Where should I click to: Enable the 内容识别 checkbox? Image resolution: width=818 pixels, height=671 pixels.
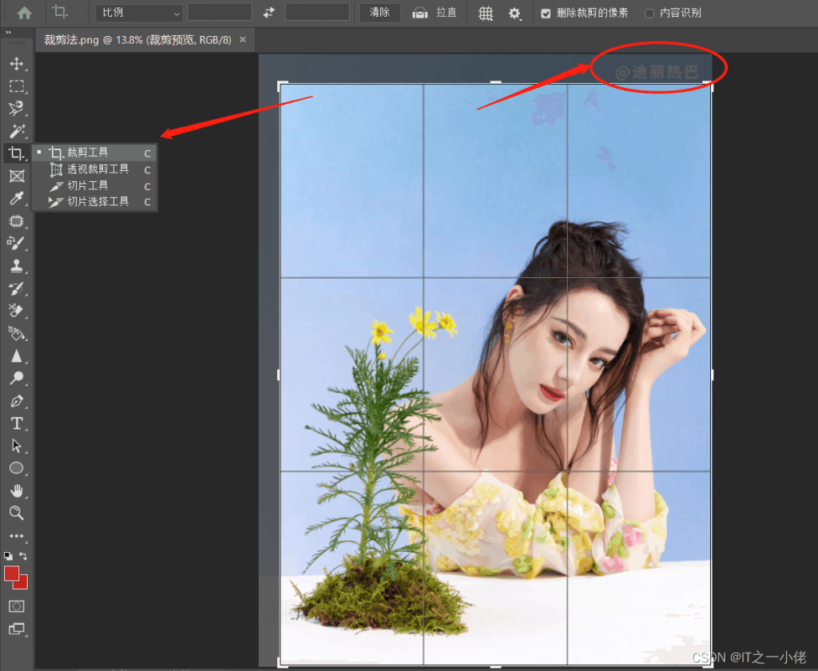[649, 14]
